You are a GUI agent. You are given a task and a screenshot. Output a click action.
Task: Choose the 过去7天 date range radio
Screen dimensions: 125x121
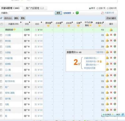coord(97,8)
